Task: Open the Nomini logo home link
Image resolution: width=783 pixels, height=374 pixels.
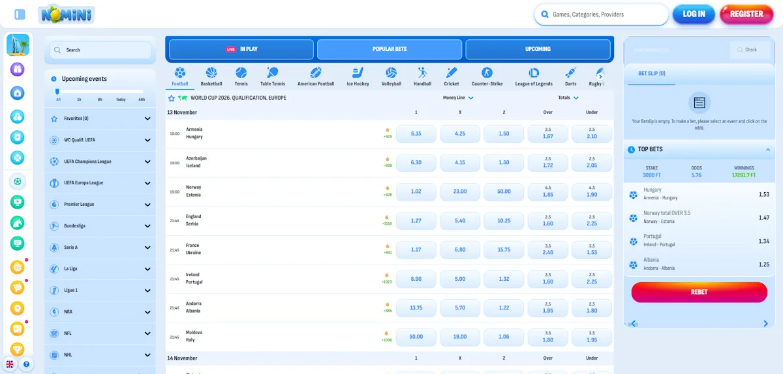Action: 66,14
